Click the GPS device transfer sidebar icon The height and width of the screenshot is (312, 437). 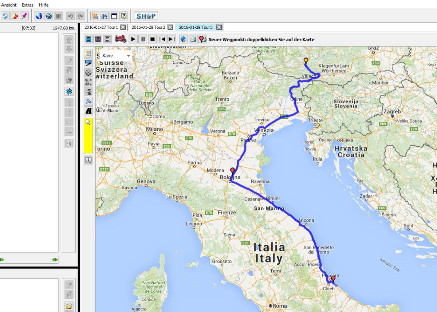click(x=88, y=91)
